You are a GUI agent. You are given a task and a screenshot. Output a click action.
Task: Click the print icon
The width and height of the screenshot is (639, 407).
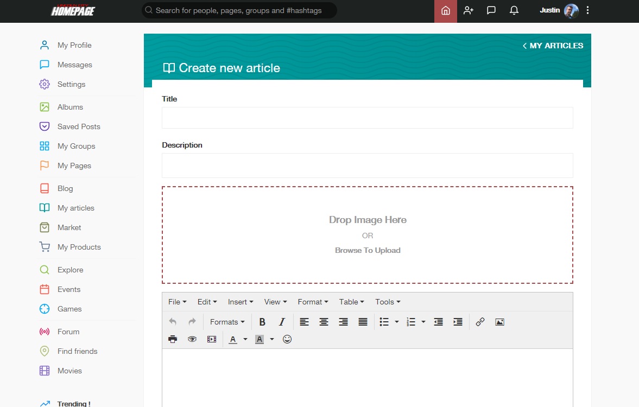pos(173,339)
